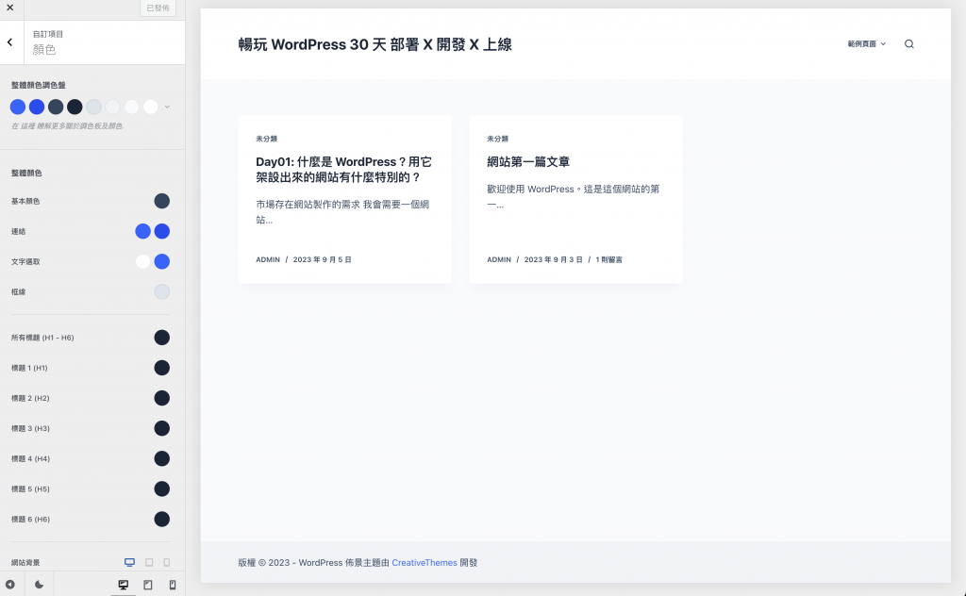Select mobile icon beside 網站背景
The width and height of the screenshot is (966, 596).
click(167, 562)
